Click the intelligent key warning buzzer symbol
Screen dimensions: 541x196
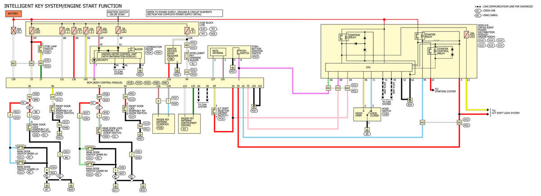(x=186, y=56)
